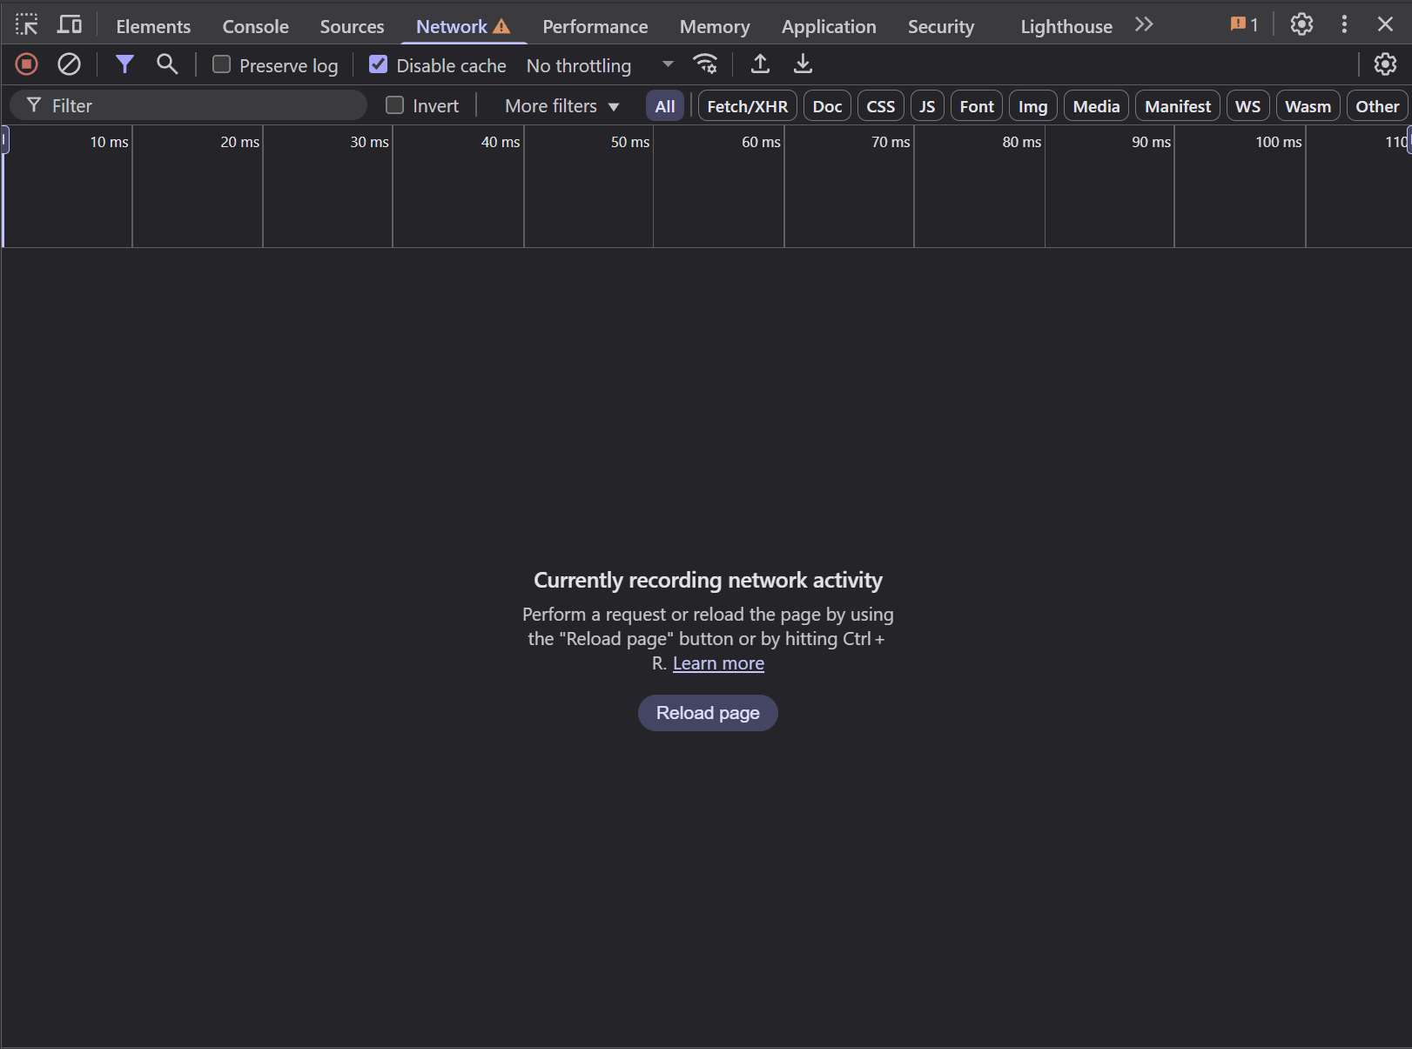
Task: Click Import HAR file upload icon
Action: pos(760,64)
